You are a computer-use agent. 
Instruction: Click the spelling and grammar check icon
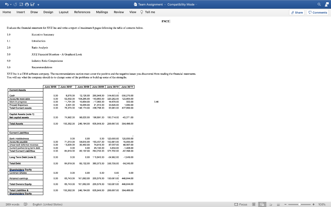point(26,204)
